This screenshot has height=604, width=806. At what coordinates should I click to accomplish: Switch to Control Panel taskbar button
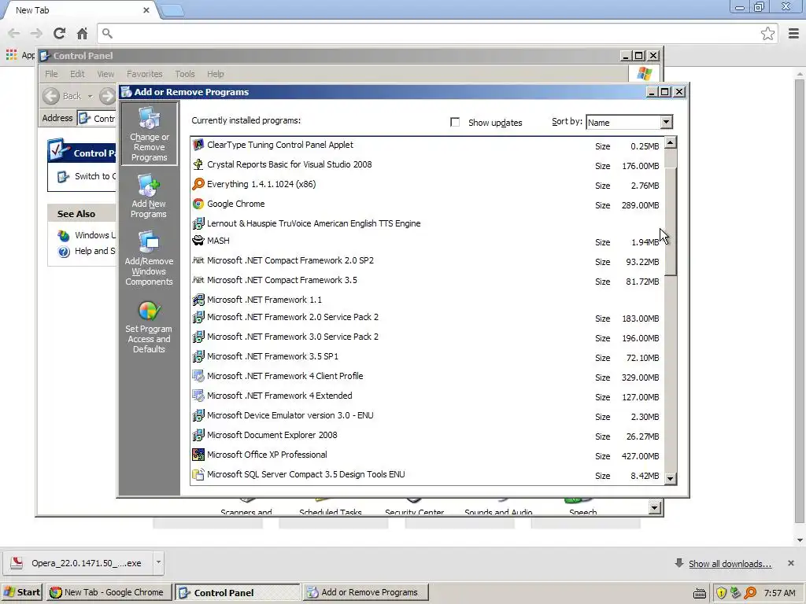pos(237,592)
